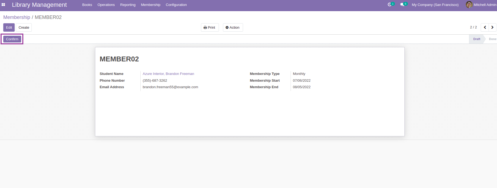Open the apps grid menu icon
Image resolution: width=497 pixels, height=188 pixels.
point(3,5)
